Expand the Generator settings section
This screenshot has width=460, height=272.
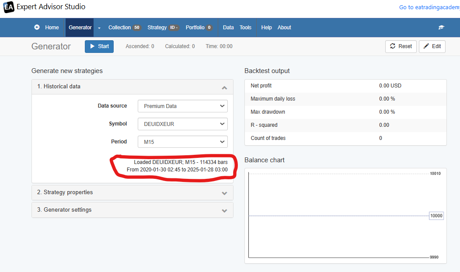coord(132,210)
